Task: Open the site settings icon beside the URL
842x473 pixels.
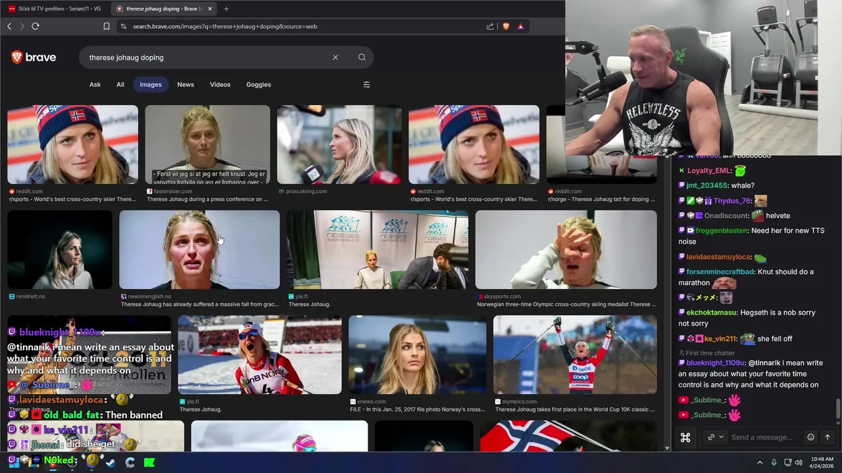Action: (123, 26)
